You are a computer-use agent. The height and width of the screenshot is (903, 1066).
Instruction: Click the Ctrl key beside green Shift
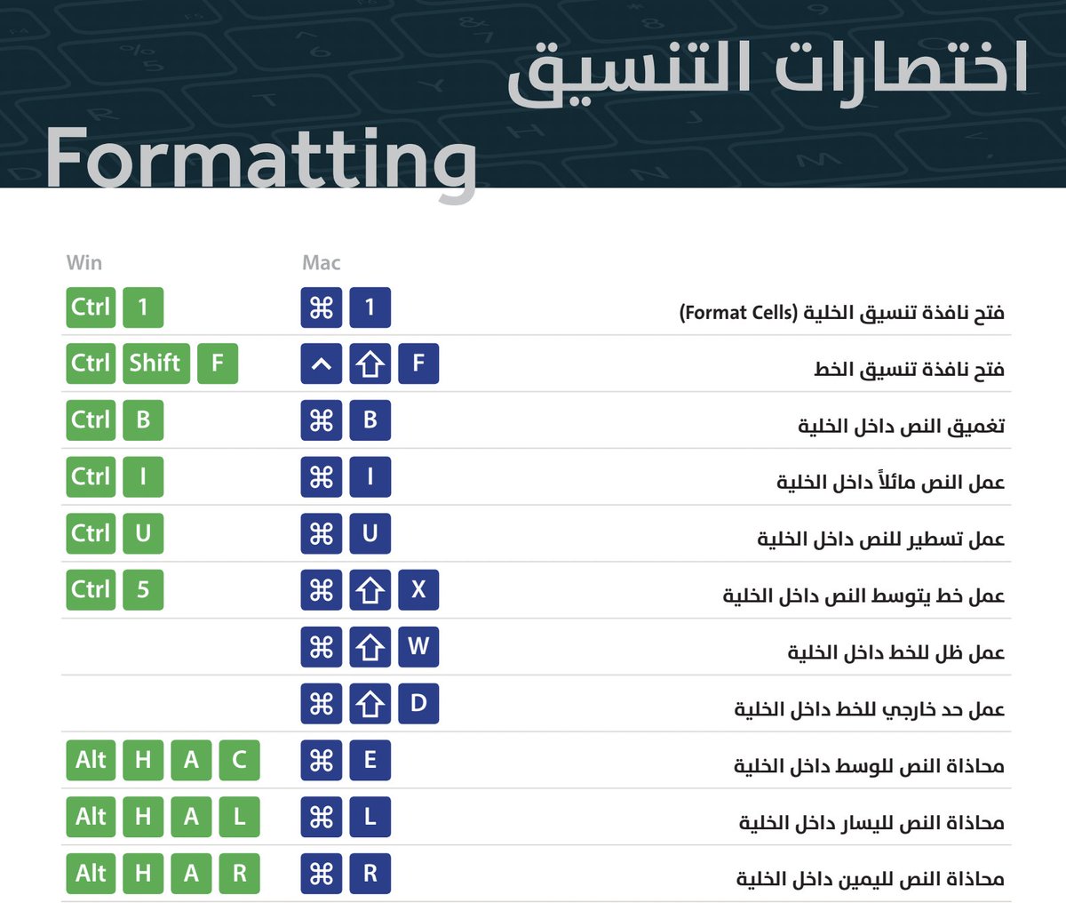click(91, 364)
